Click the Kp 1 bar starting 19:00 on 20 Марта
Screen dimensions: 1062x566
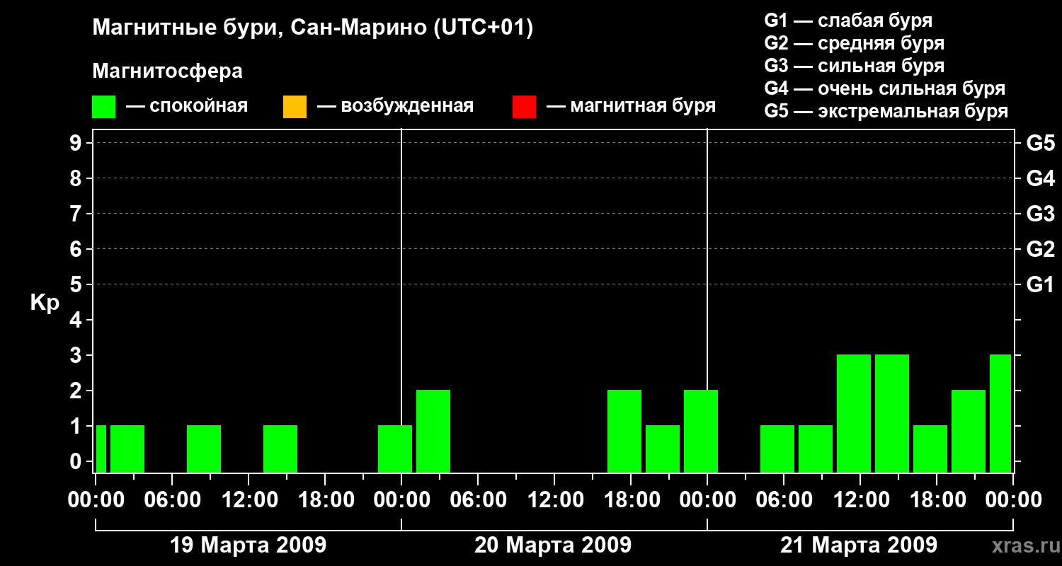click(663, 449)
